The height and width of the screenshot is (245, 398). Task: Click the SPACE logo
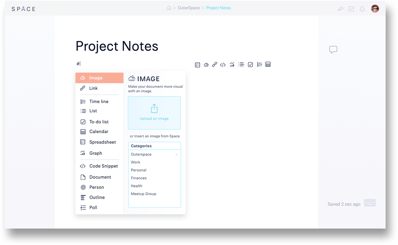[x=23, y=9]
